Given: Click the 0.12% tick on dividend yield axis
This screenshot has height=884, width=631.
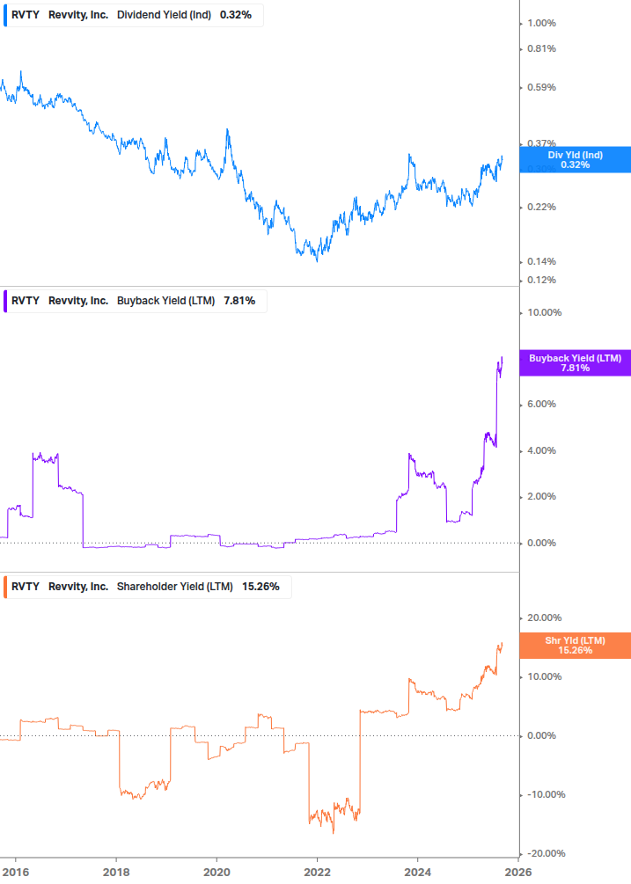Looking at the screenshot, I should [541, 280].
